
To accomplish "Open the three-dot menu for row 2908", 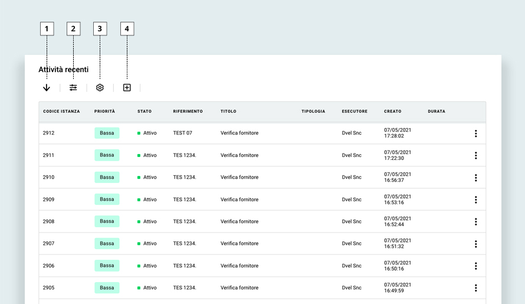I will coord(476,221).
